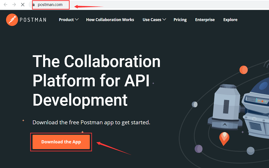
Task: Click the POSTMAN wordmark text
Action: (x=33, y=20)
